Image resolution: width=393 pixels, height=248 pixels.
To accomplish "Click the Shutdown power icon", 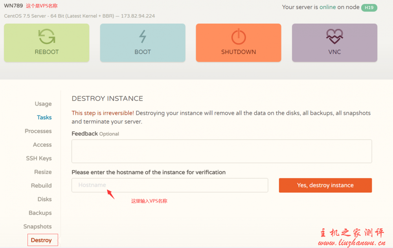I will click(238, 37).
